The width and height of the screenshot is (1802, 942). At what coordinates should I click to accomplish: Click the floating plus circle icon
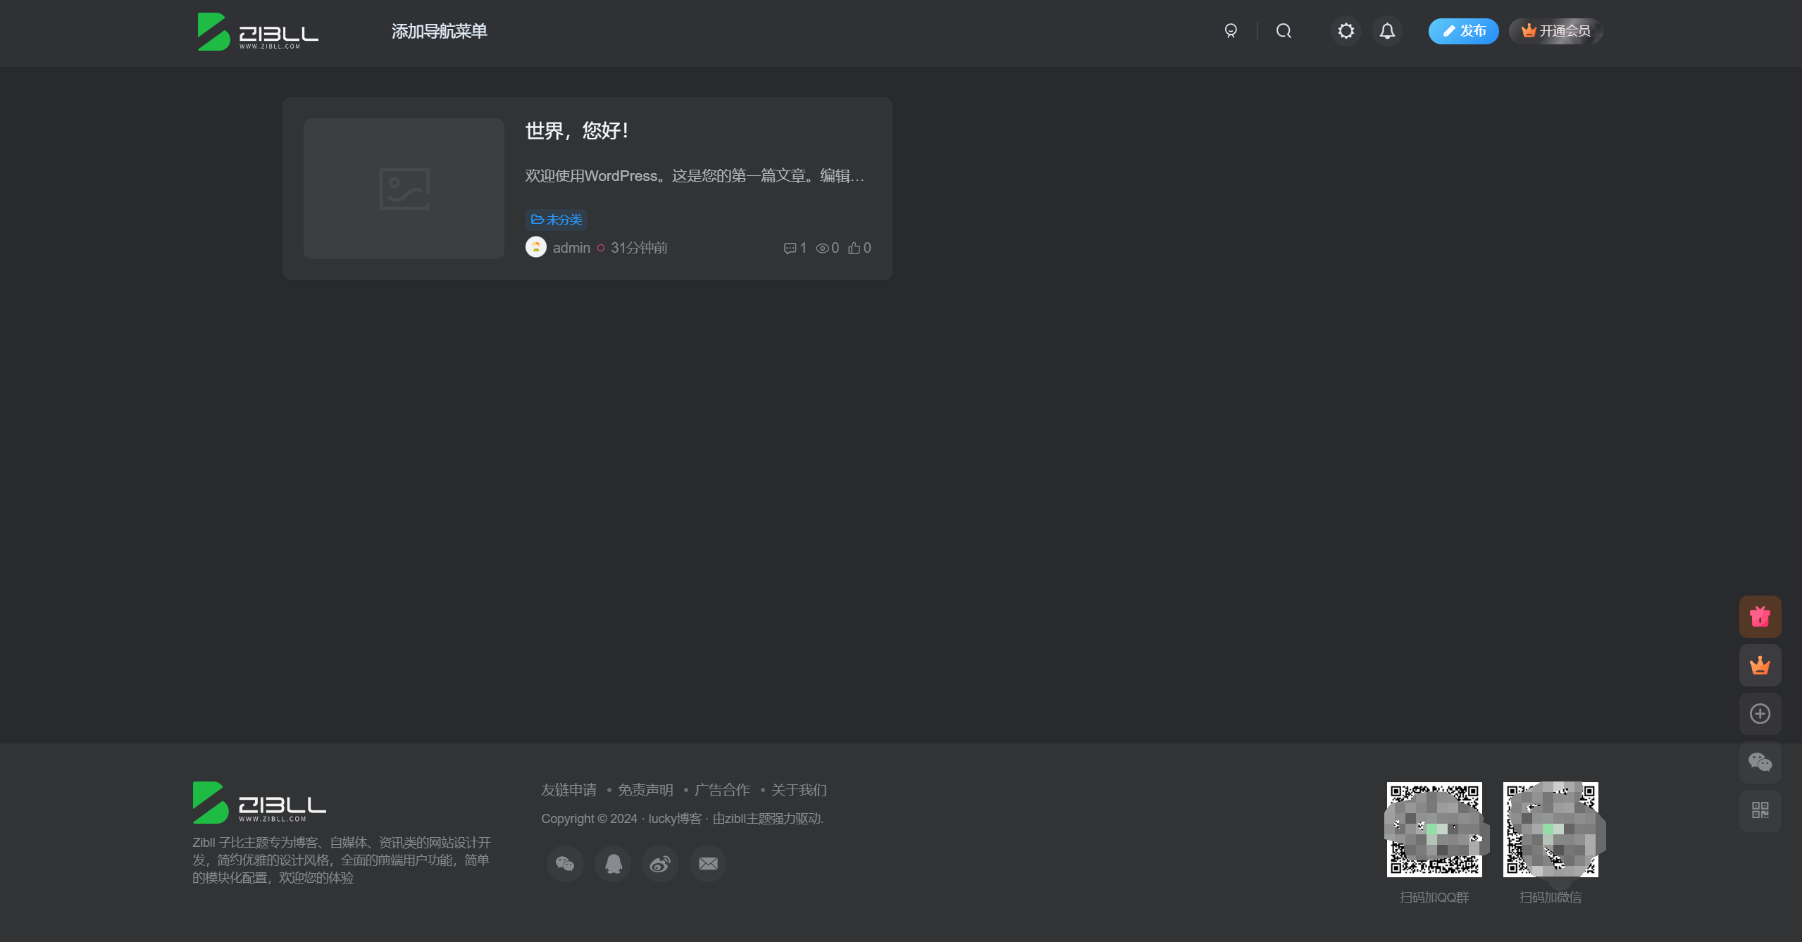(1759, 714)
